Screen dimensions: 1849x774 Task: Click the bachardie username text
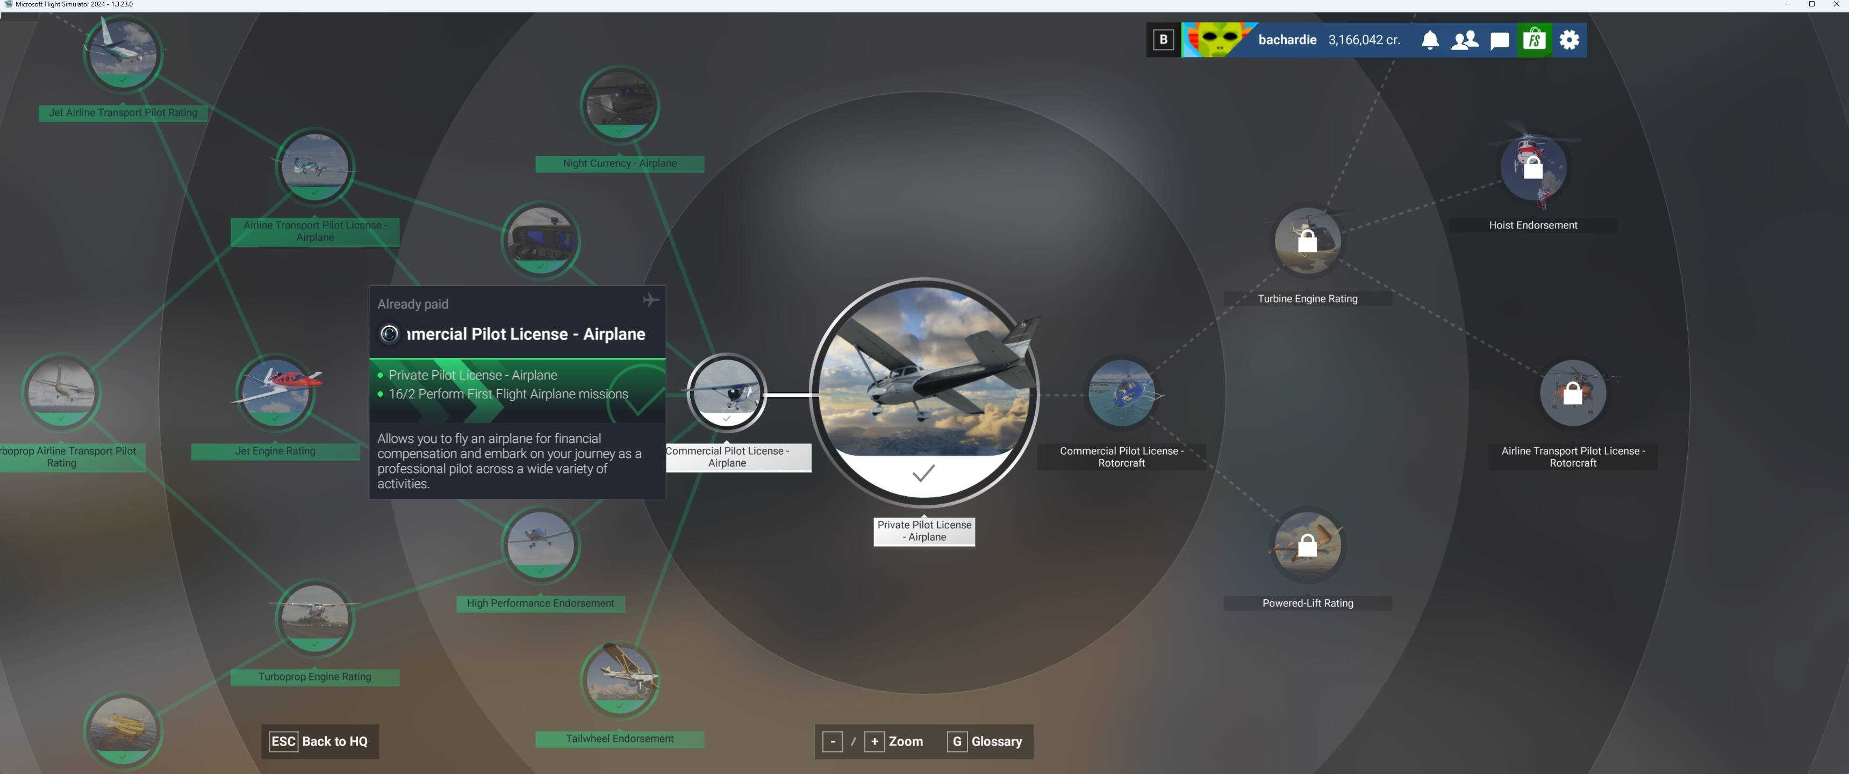click(x=1287, y=40)
